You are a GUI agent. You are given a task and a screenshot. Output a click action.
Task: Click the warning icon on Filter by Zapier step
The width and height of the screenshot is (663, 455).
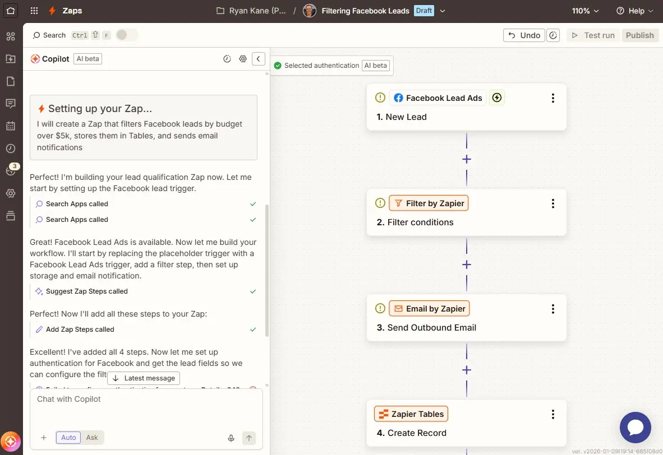tap(380, 203)
